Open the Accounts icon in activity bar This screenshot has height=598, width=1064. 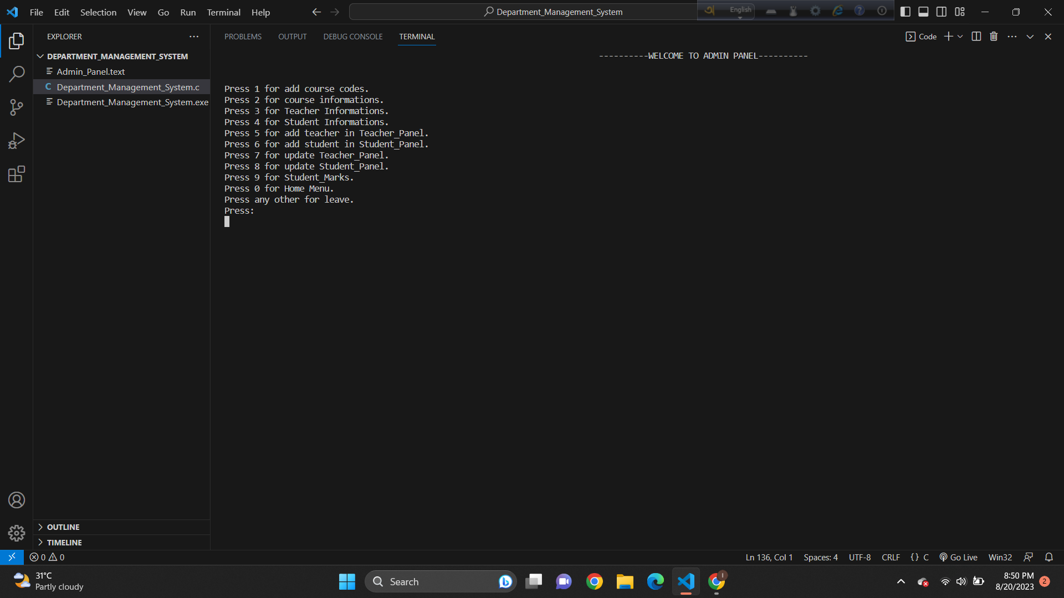pos(17,500)
